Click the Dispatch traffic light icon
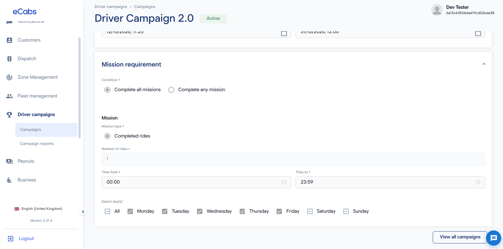The image size is (503, 249). pos(9,59)
